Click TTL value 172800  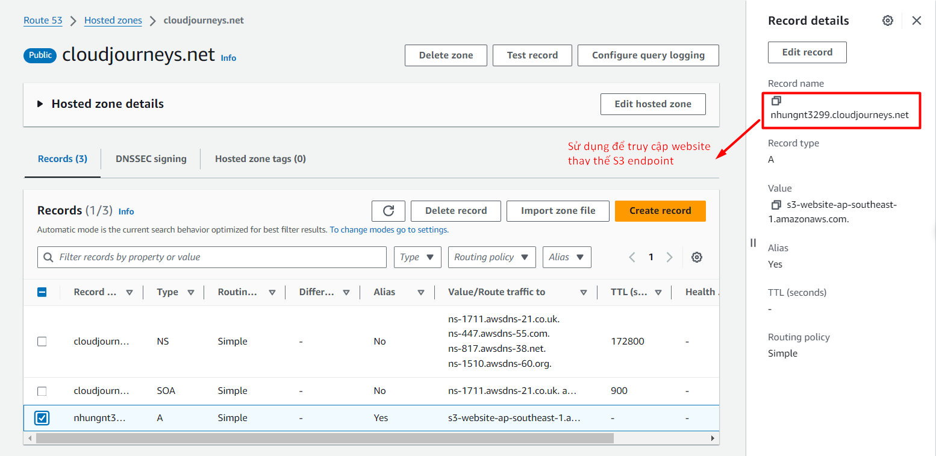tap(628, 342)
